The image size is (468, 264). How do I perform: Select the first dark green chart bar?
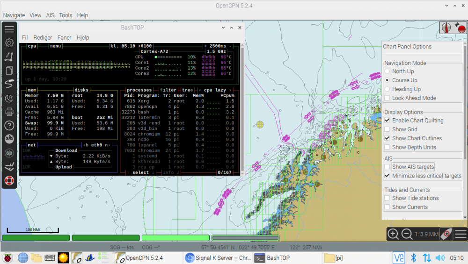tap(36, 238)
